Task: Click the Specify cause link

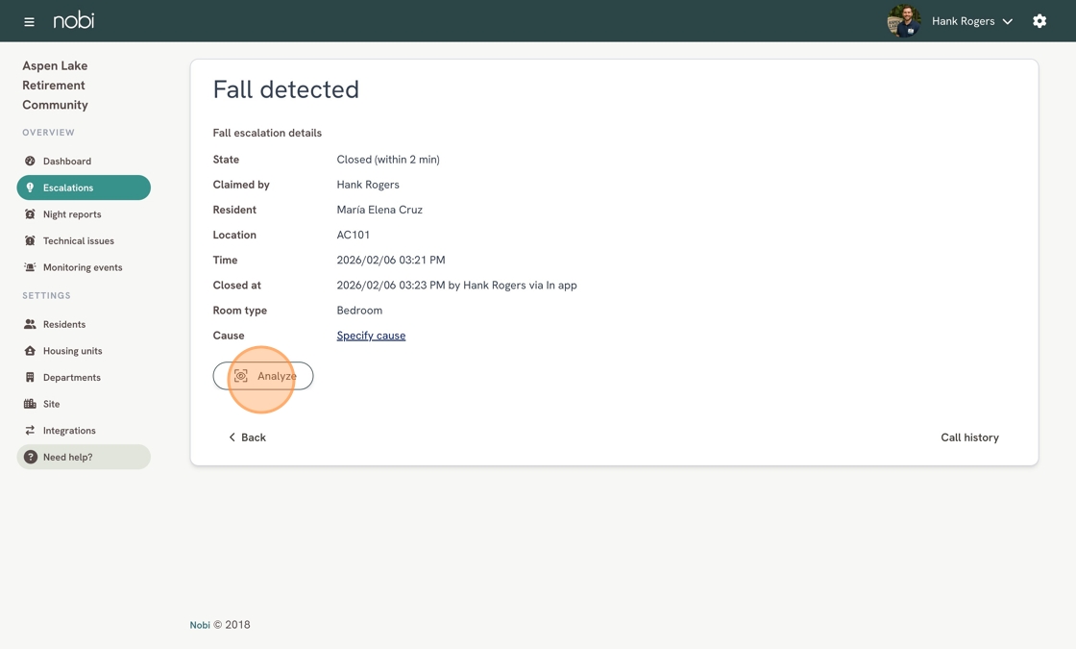Action: click(x=371, y=336)
